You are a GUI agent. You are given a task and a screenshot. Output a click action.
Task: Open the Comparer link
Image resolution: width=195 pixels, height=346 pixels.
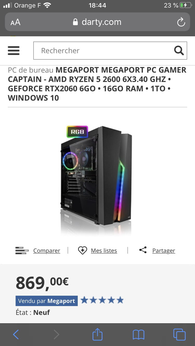pyautogui.click(x=47, y=251)
